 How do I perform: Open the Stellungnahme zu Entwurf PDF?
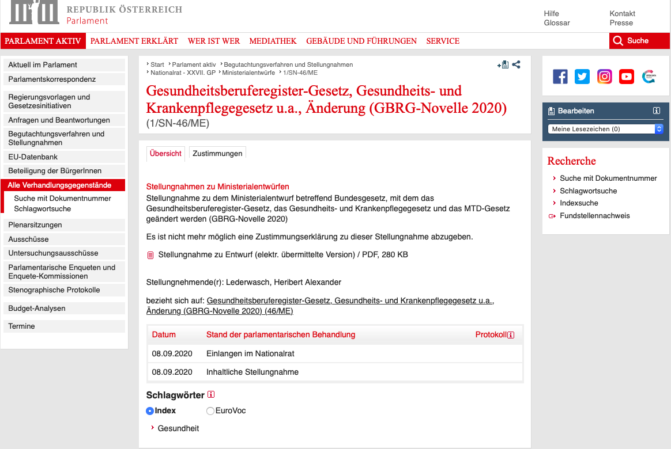(282, 254)
